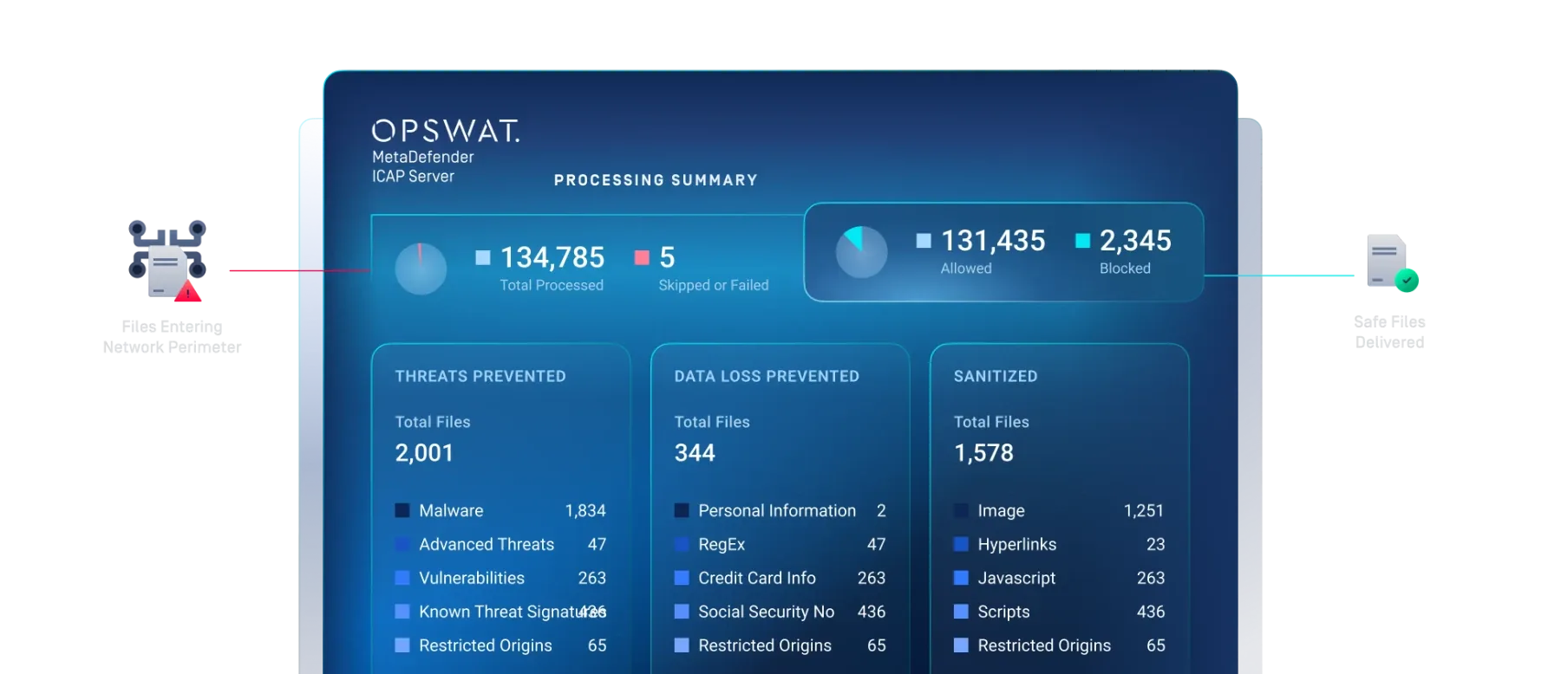The image size is (1561, 674).
Task: Click the Vulnerabilities legend square
Action: point(402,578)
